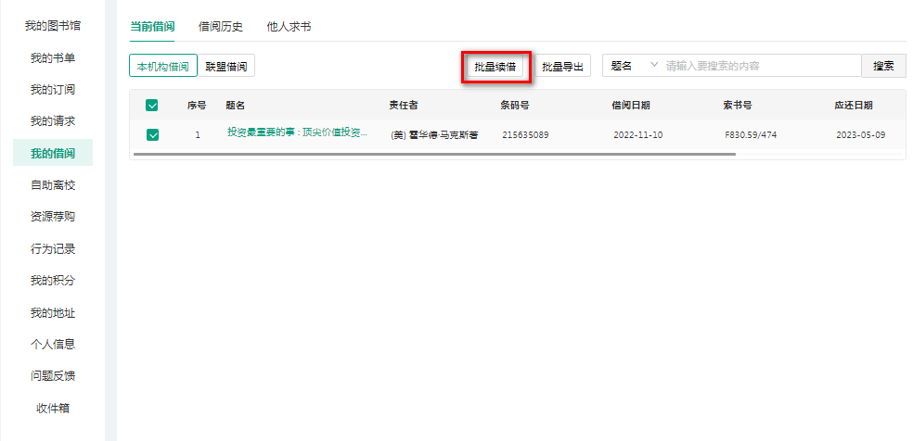The width and height of the screenshot is (913, 441).
Task: Click the 批量导出 button
Action: tap(562, 67)
